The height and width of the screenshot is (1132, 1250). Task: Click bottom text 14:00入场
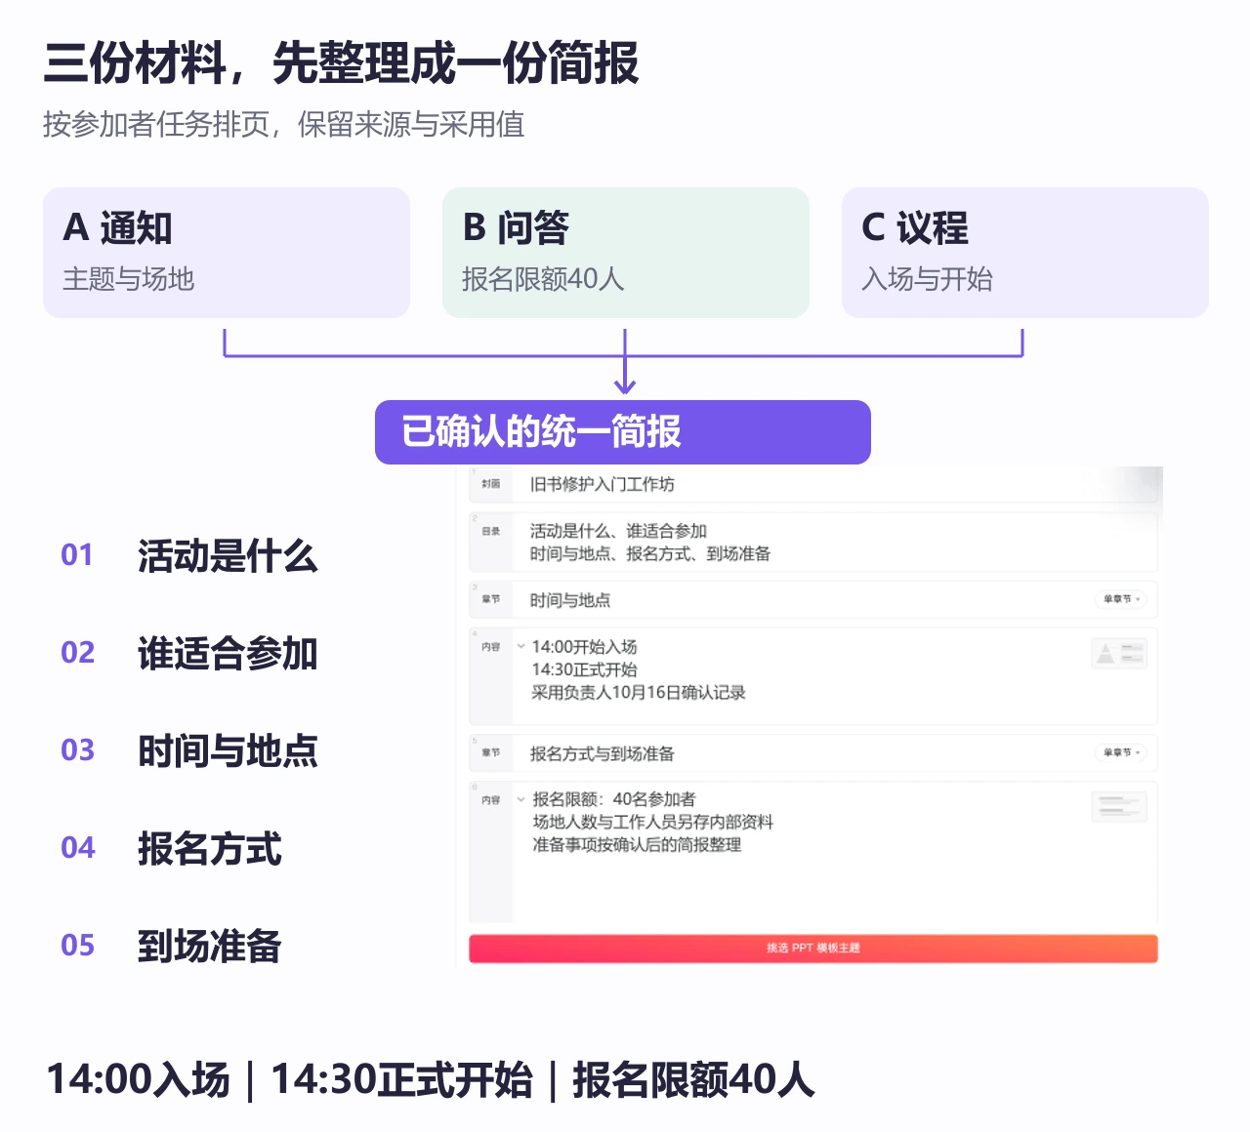138,1079
